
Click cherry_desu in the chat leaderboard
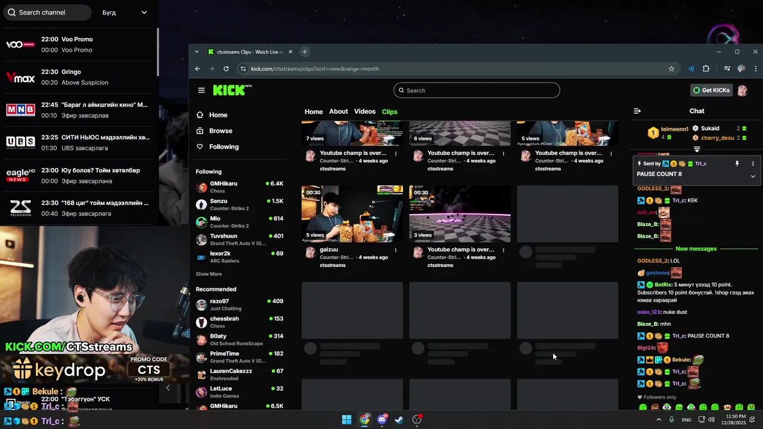(717, 138)
